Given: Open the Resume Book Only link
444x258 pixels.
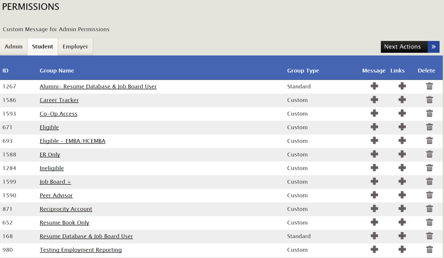Looking at the screenshot, I should pyautogui.click(x=64, y=223).
